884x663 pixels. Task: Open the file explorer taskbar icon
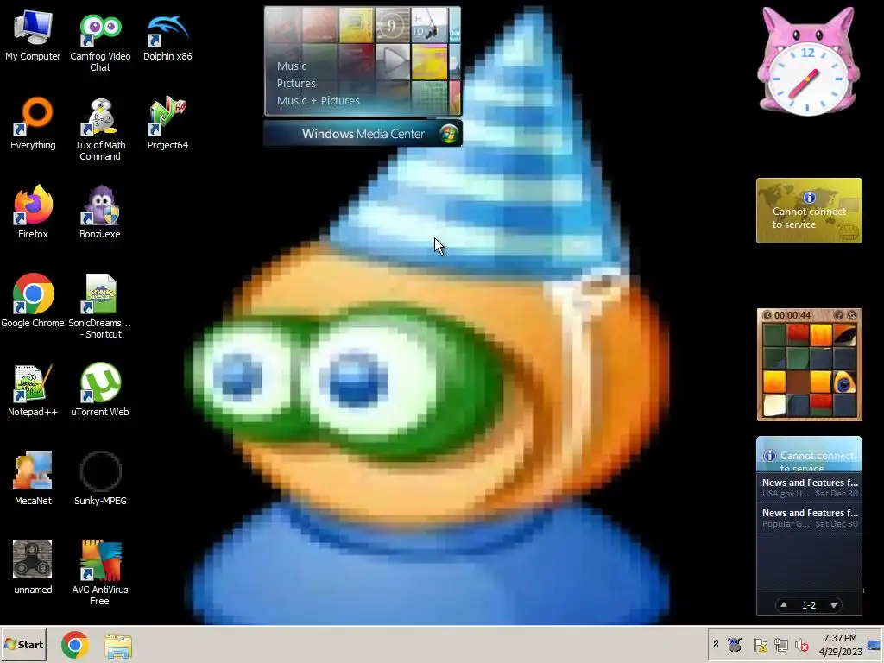118,646
